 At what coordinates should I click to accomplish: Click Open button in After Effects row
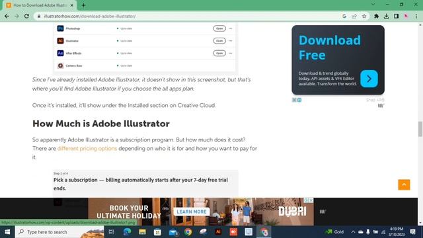pos(219,53)
